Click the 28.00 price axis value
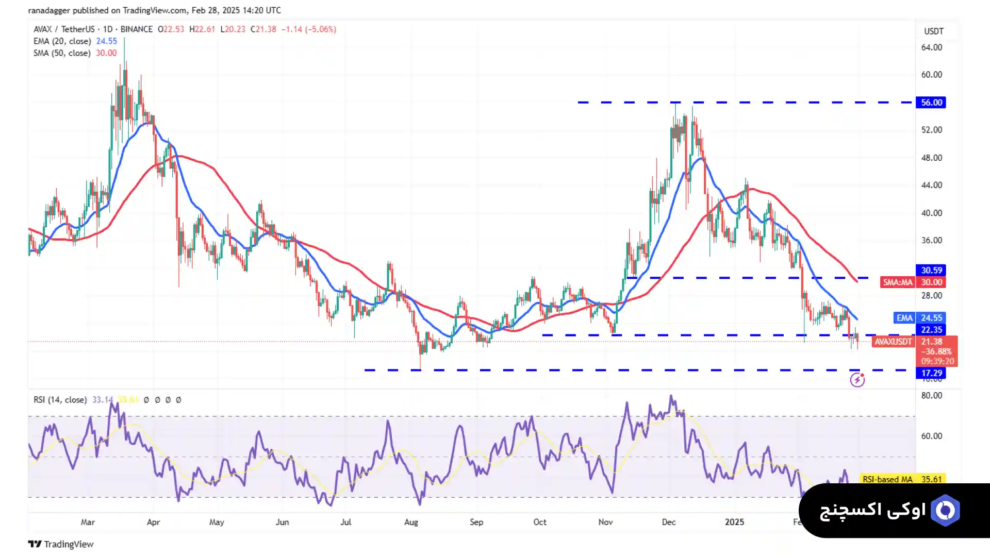The width and height of the screenshot is (990, 557). pyautogui.click(x=932, y=296)
